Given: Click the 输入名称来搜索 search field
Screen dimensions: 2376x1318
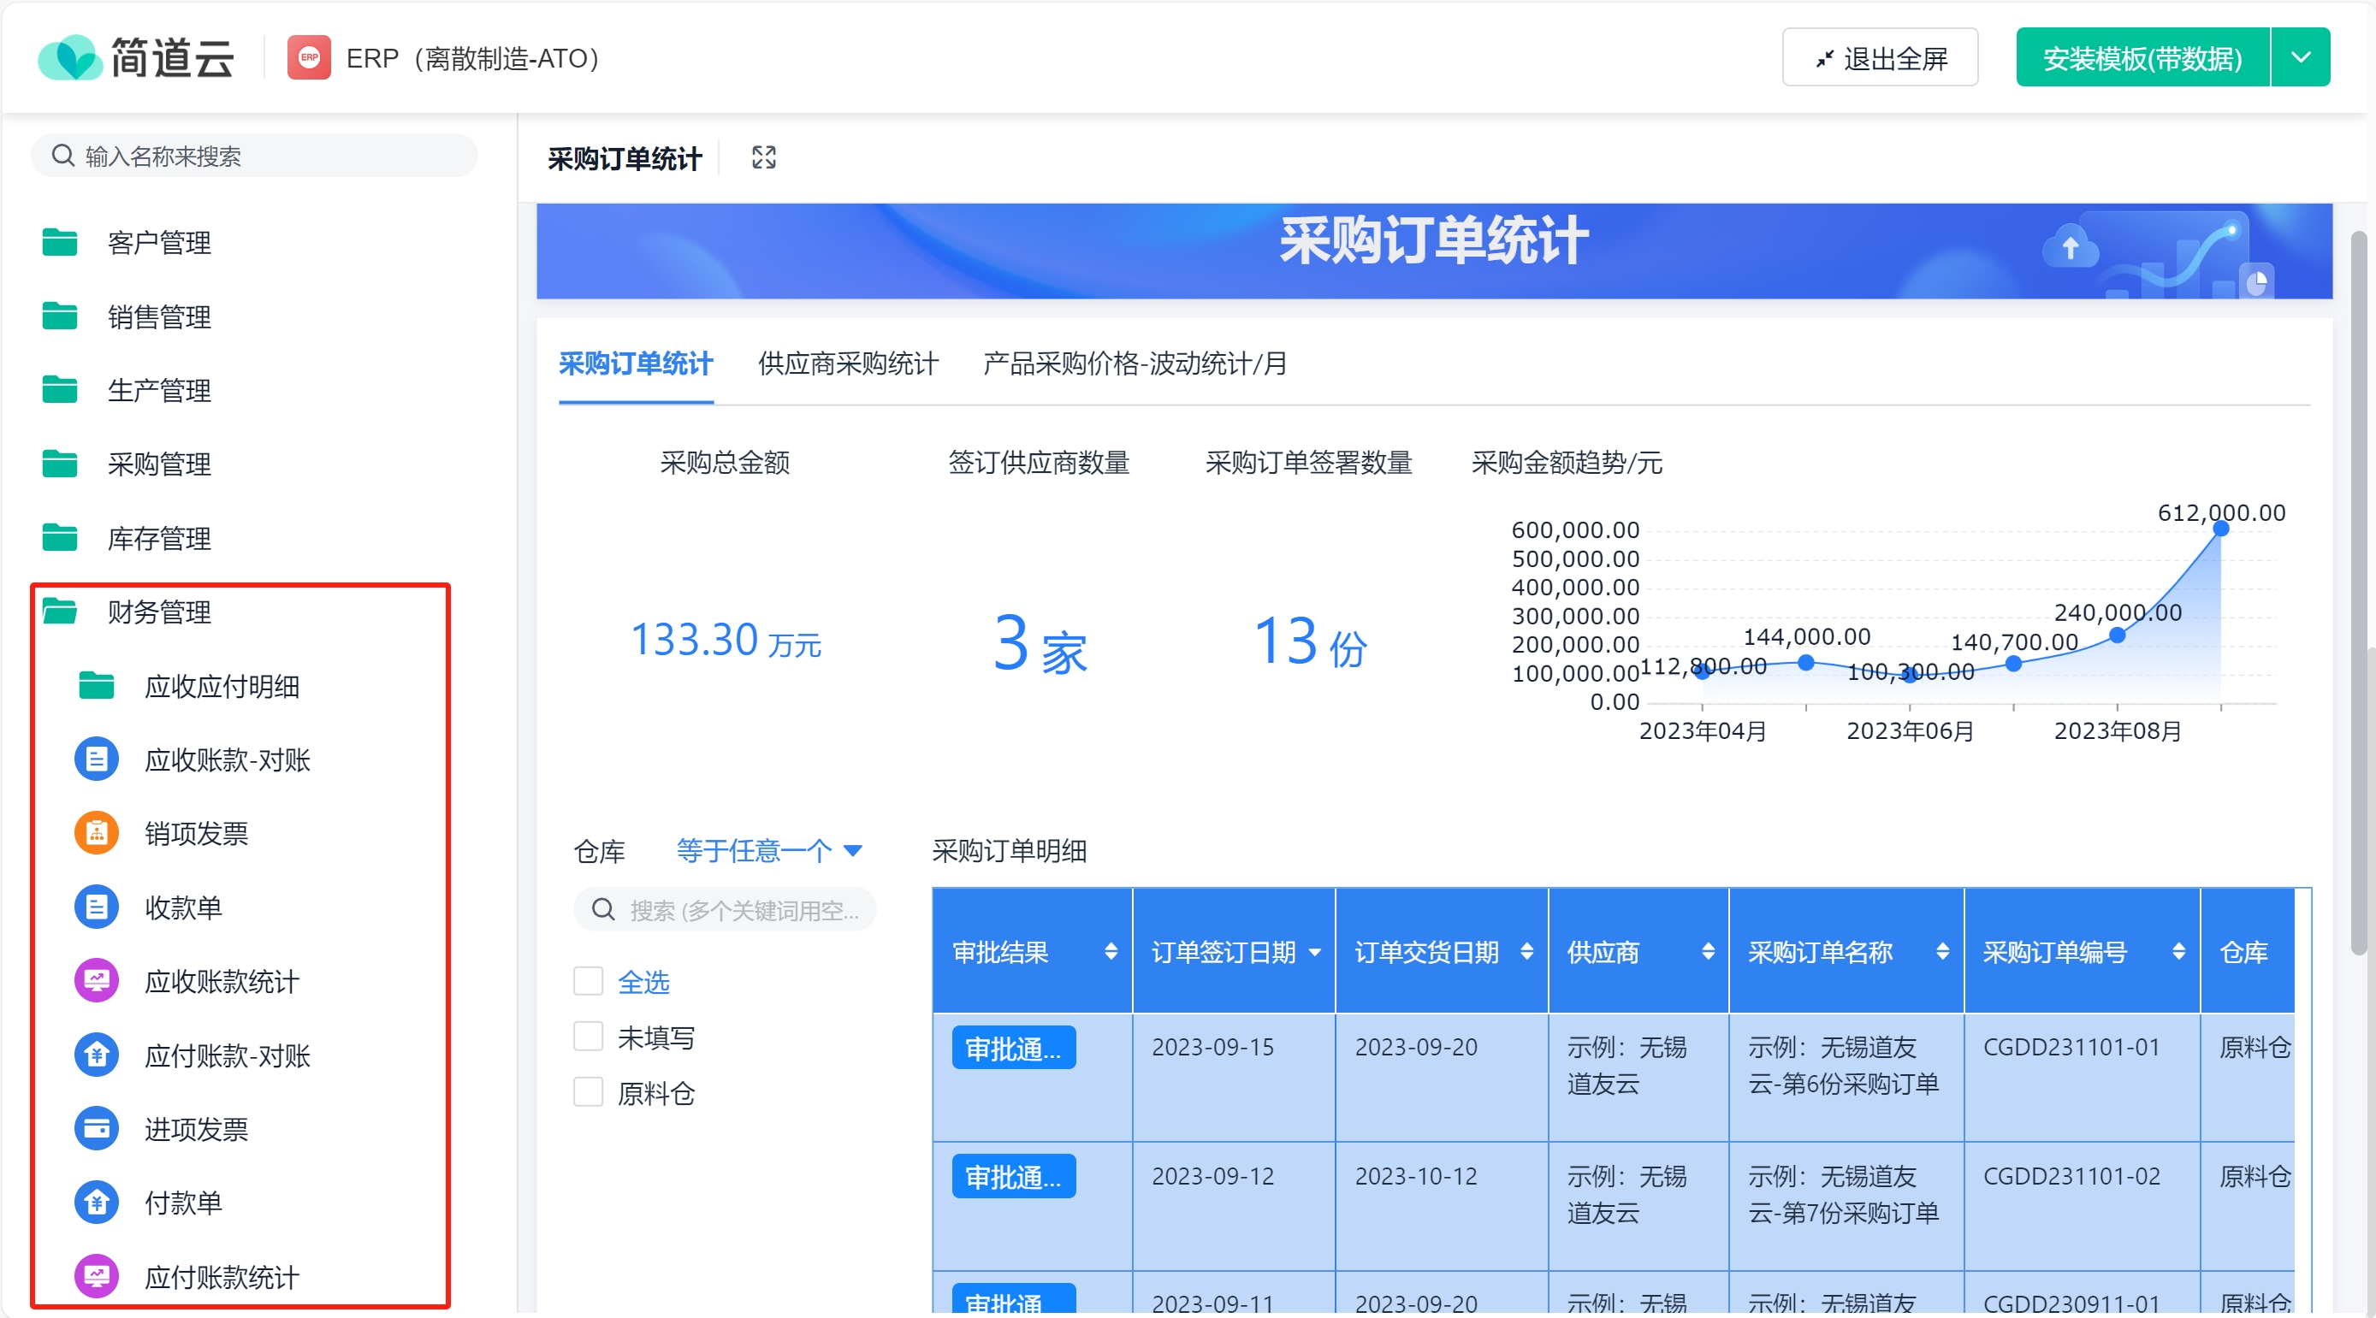Looking at the screenshot, I should 255,156.
